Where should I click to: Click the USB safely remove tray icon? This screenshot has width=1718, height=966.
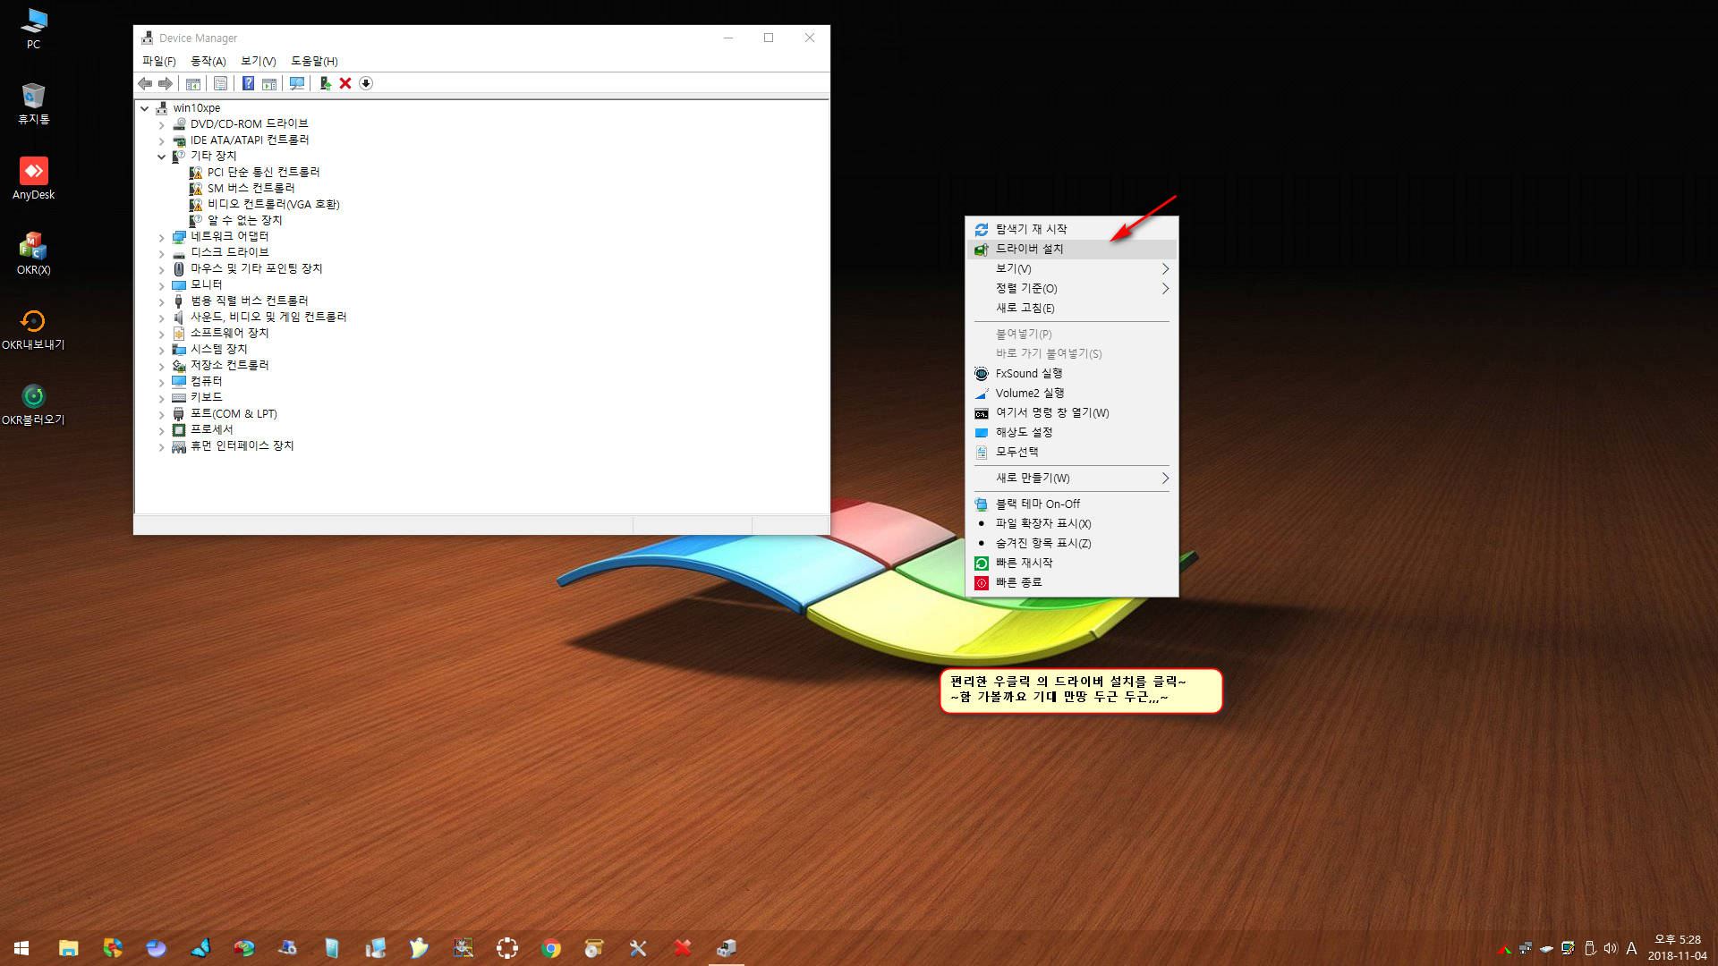pyautogui.click(x=1590, y=948)
